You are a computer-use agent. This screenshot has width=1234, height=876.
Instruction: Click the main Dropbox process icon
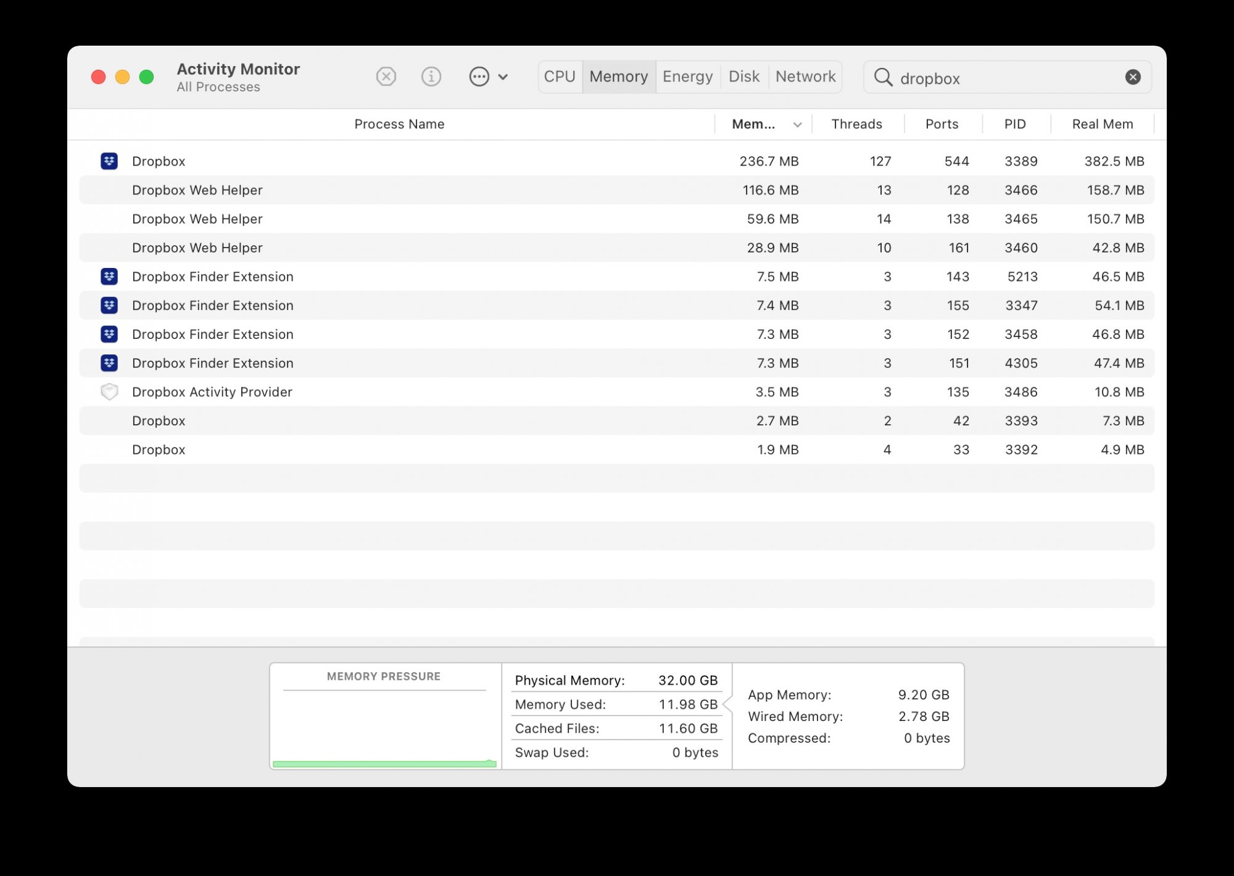(109, 161)
